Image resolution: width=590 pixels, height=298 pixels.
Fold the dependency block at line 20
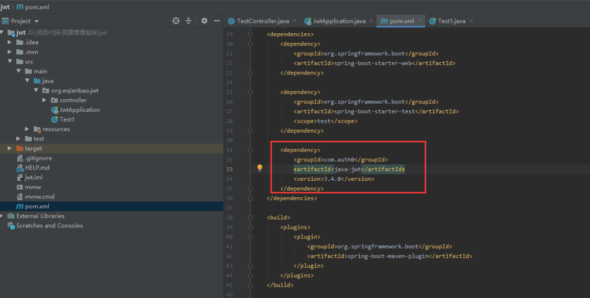(x=250, y=44)
